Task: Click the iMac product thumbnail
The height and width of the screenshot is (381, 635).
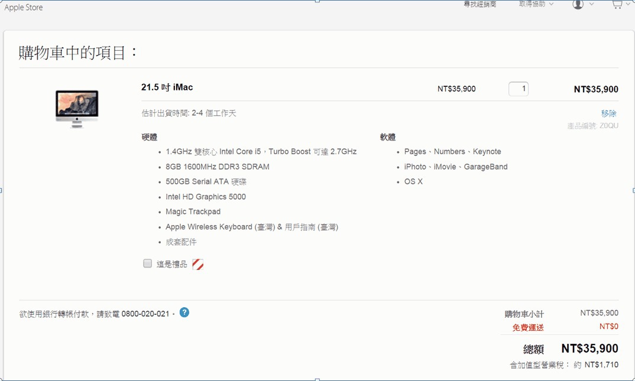Action: point(77,109)
